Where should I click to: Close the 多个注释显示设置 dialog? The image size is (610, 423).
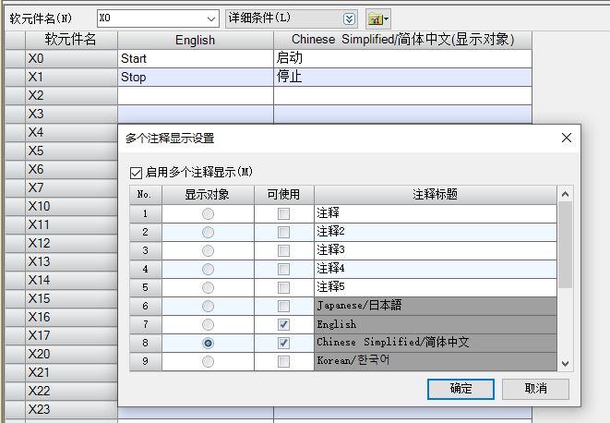(566, 138)
